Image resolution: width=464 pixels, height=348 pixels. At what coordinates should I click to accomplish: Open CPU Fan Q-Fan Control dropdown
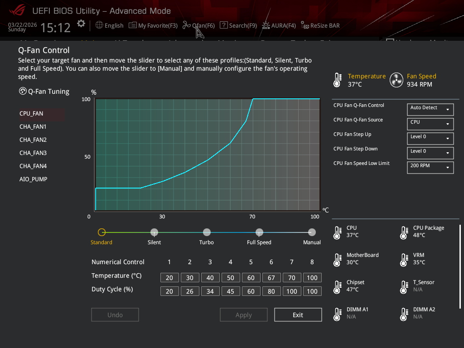(430, 110)
